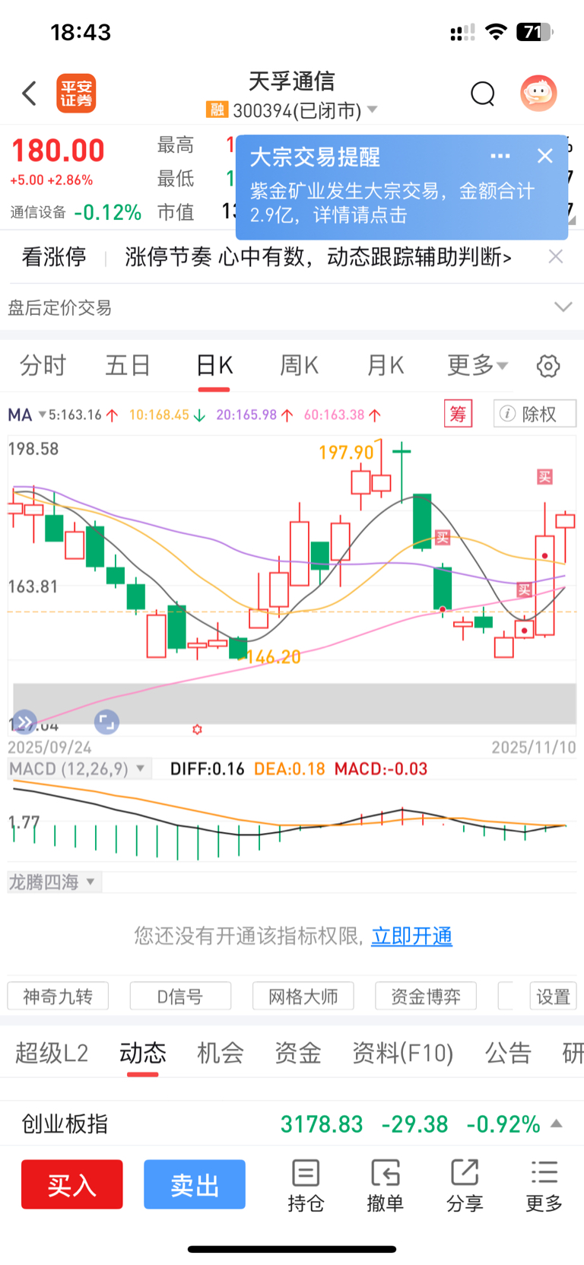The width and height of the screenshot is (584, 1265).
Task: Open the chart settings gear icon
Action: pyautogui.click(x=547, y=366)
